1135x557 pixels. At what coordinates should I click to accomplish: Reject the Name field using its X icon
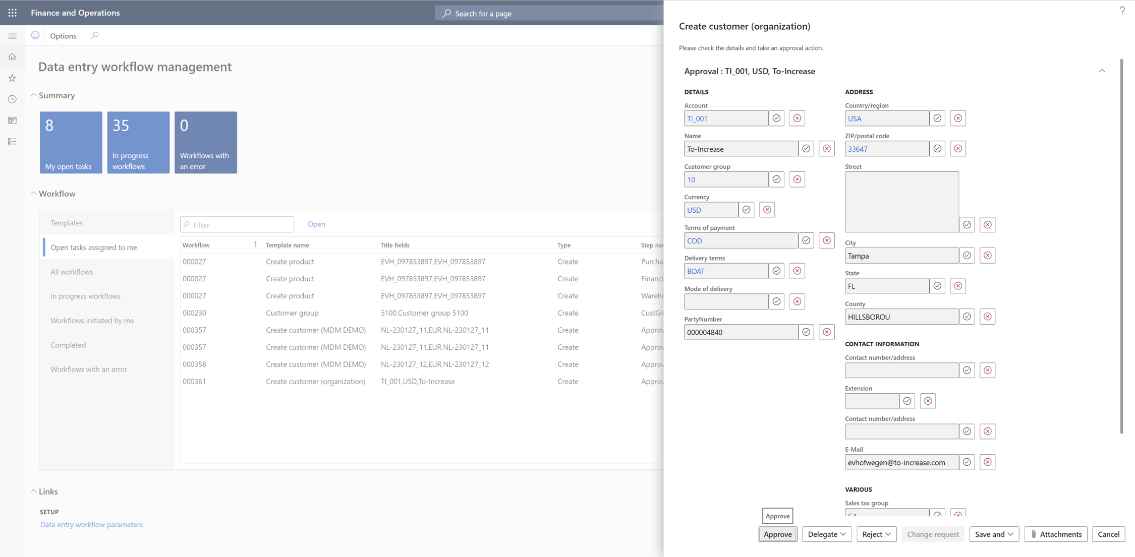pyautogui.click(x=826, y=148)
